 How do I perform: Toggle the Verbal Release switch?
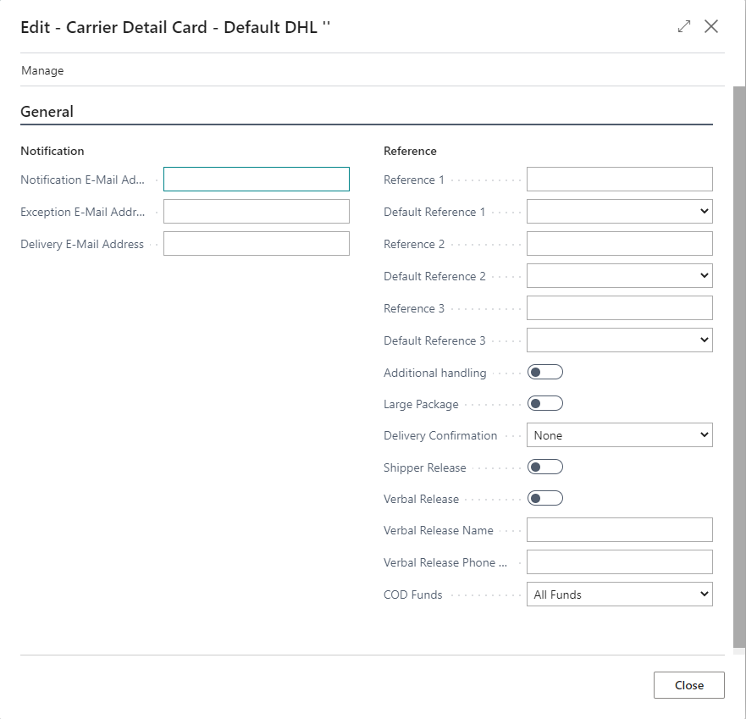coord(544,499)
